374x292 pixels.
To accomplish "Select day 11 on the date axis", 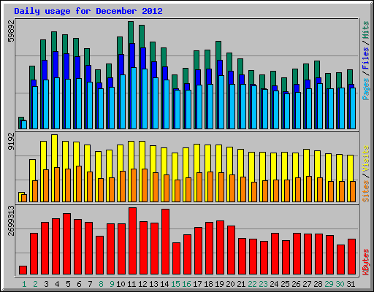I will [x=131, y=284].
